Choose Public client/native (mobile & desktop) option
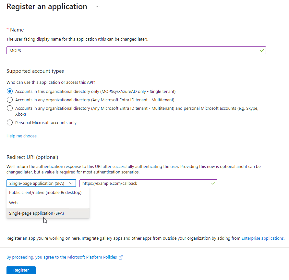This screenshot has height=280, width=289. pyautogui.click(x=45, y=192)
